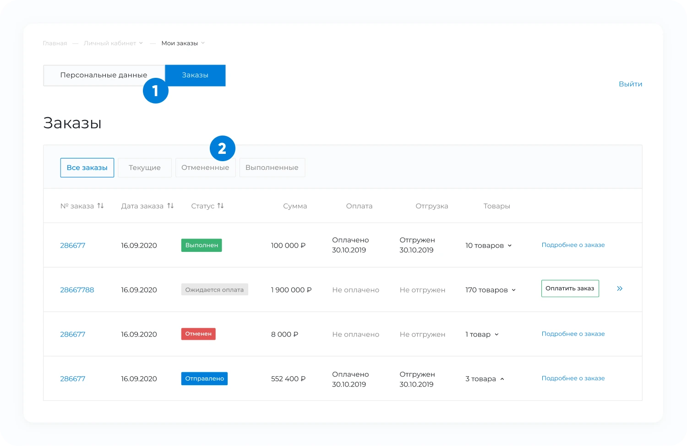The width and height of the screenshot is (687, 446).
Task: Expand the 10 товаров list
Action: click(509, 246)
